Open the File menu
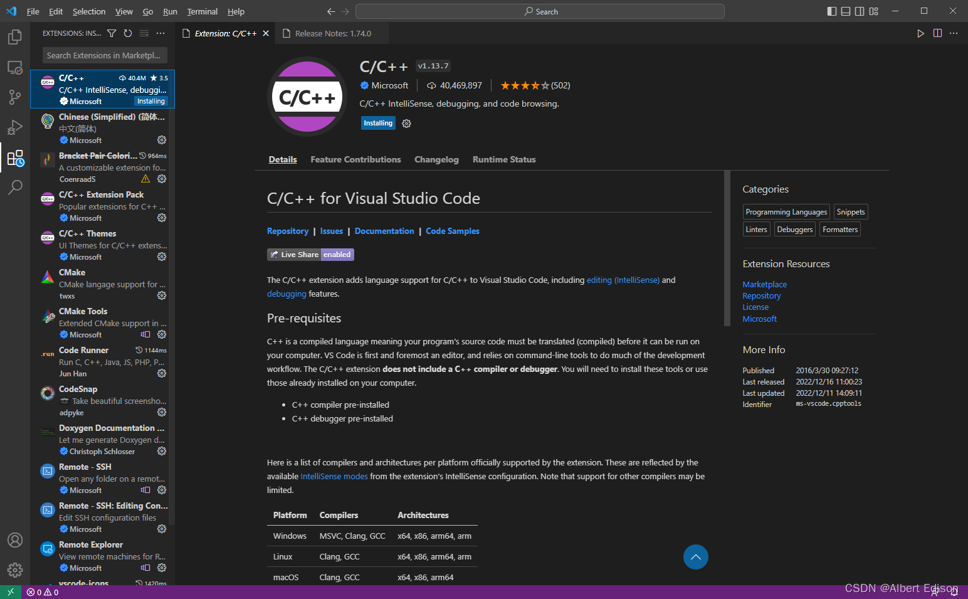The height and width of the screenshot is (599, 968). 33,11
